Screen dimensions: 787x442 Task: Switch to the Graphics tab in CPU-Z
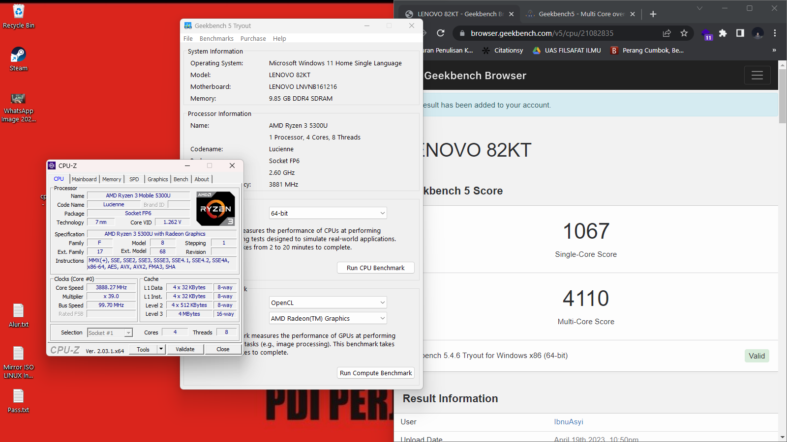coord(158,179)
